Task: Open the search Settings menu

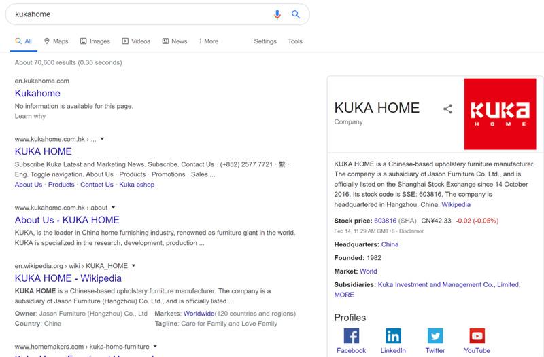Action: [x=265, y=41]
